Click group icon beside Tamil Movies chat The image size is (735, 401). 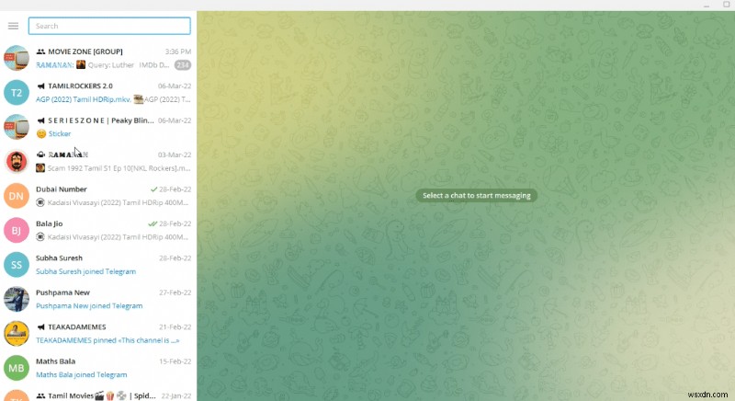(40, 395)
